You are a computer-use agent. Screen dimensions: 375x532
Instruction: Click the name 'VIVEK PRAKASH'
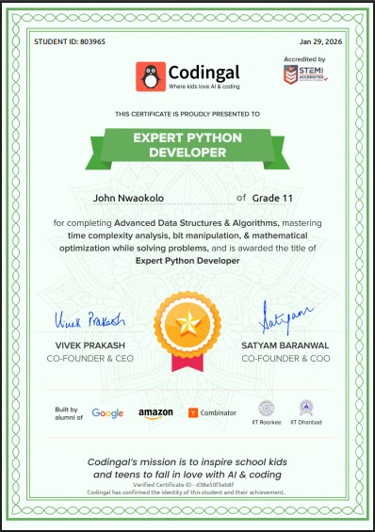tap(90, 346)
